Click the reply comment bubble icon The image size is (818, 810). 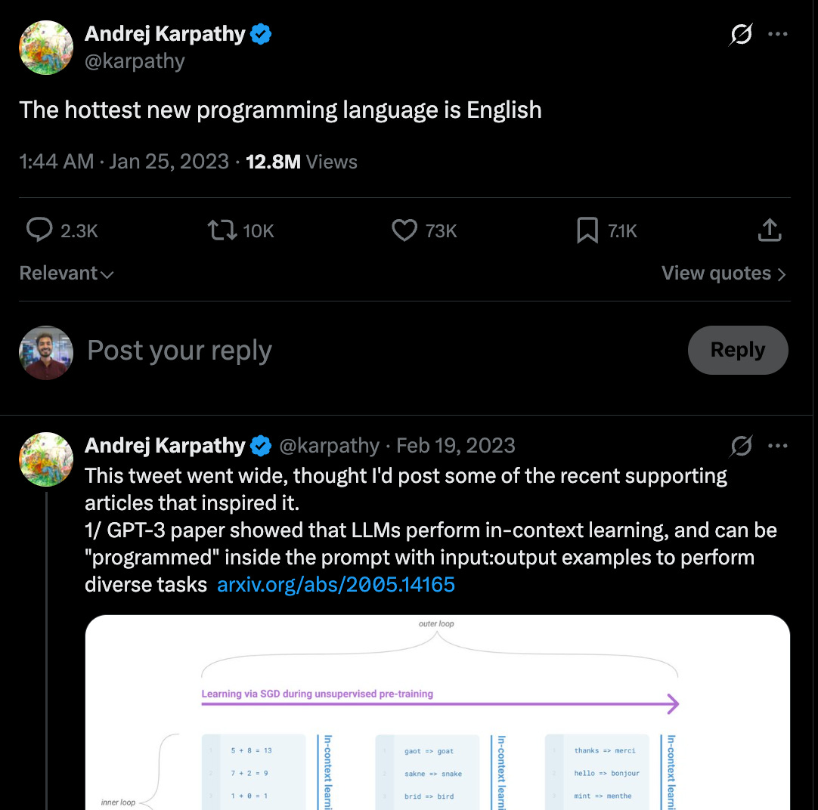[39, 230]
